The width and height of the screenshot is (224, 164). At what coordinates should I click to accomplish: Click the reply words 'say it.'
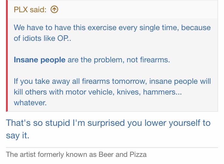pyautogui.click(x=18, y=135)
